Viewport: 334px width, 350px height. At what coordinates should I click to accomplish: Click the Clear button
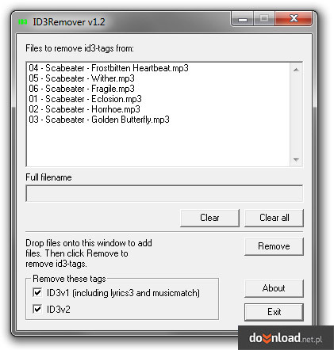(x=209, y=218)
